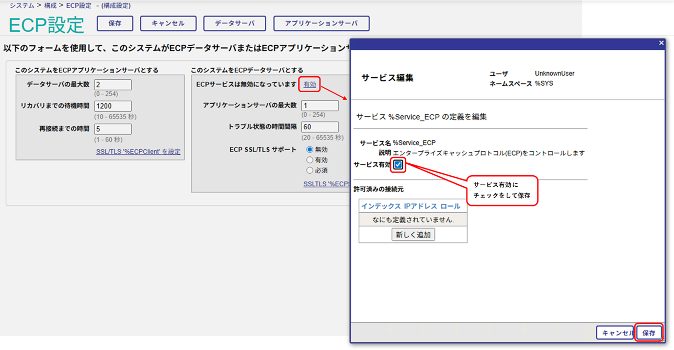Toggle the サービス有効 checkbox

tap(398, 165)
